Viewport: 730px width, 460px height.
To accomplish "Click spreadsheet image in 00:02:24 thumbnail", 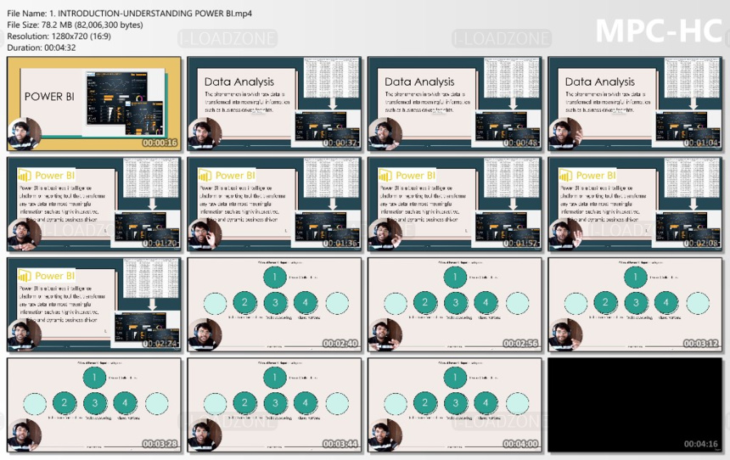I will 151,278.
